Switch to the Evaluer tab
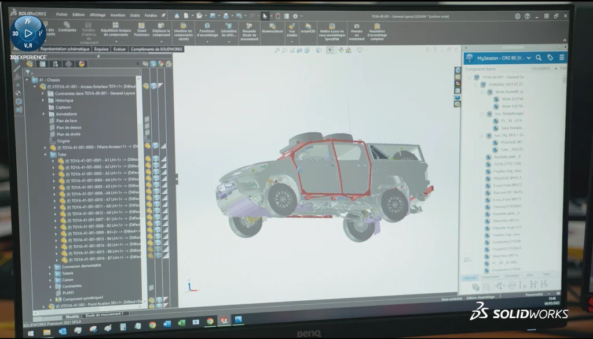The width and height of the screenshot is (593, 339). pyautogui.click(x=119, y=49)
